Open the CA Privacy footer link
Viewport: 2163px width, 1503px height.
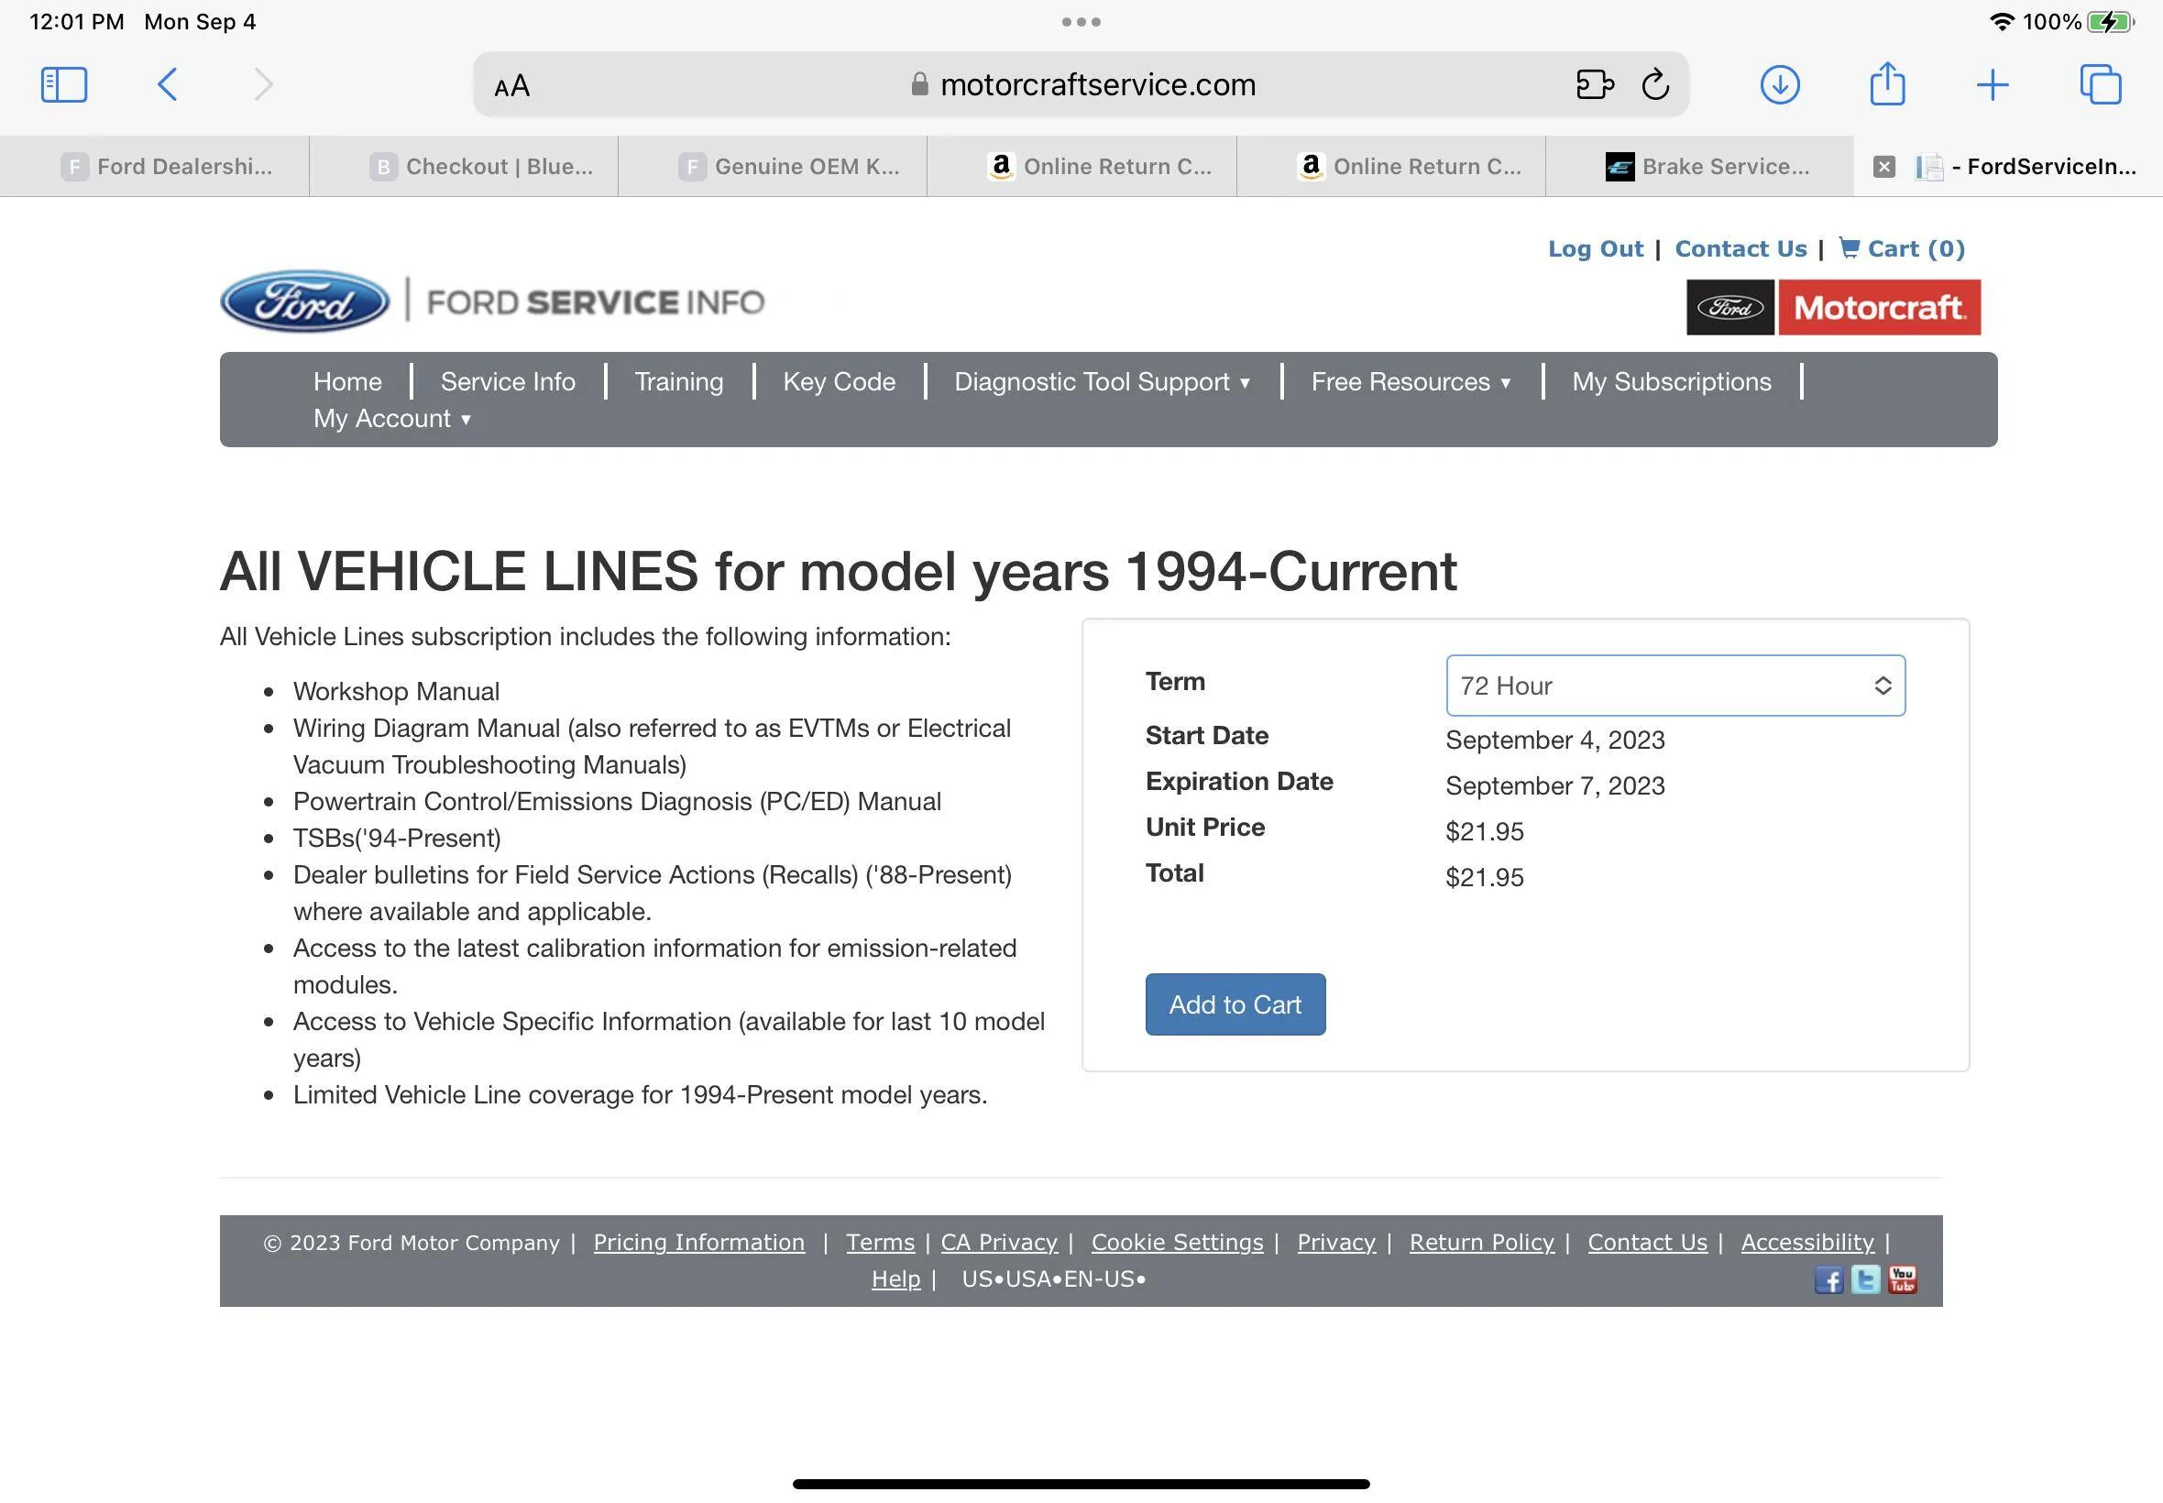point(999,1242)
